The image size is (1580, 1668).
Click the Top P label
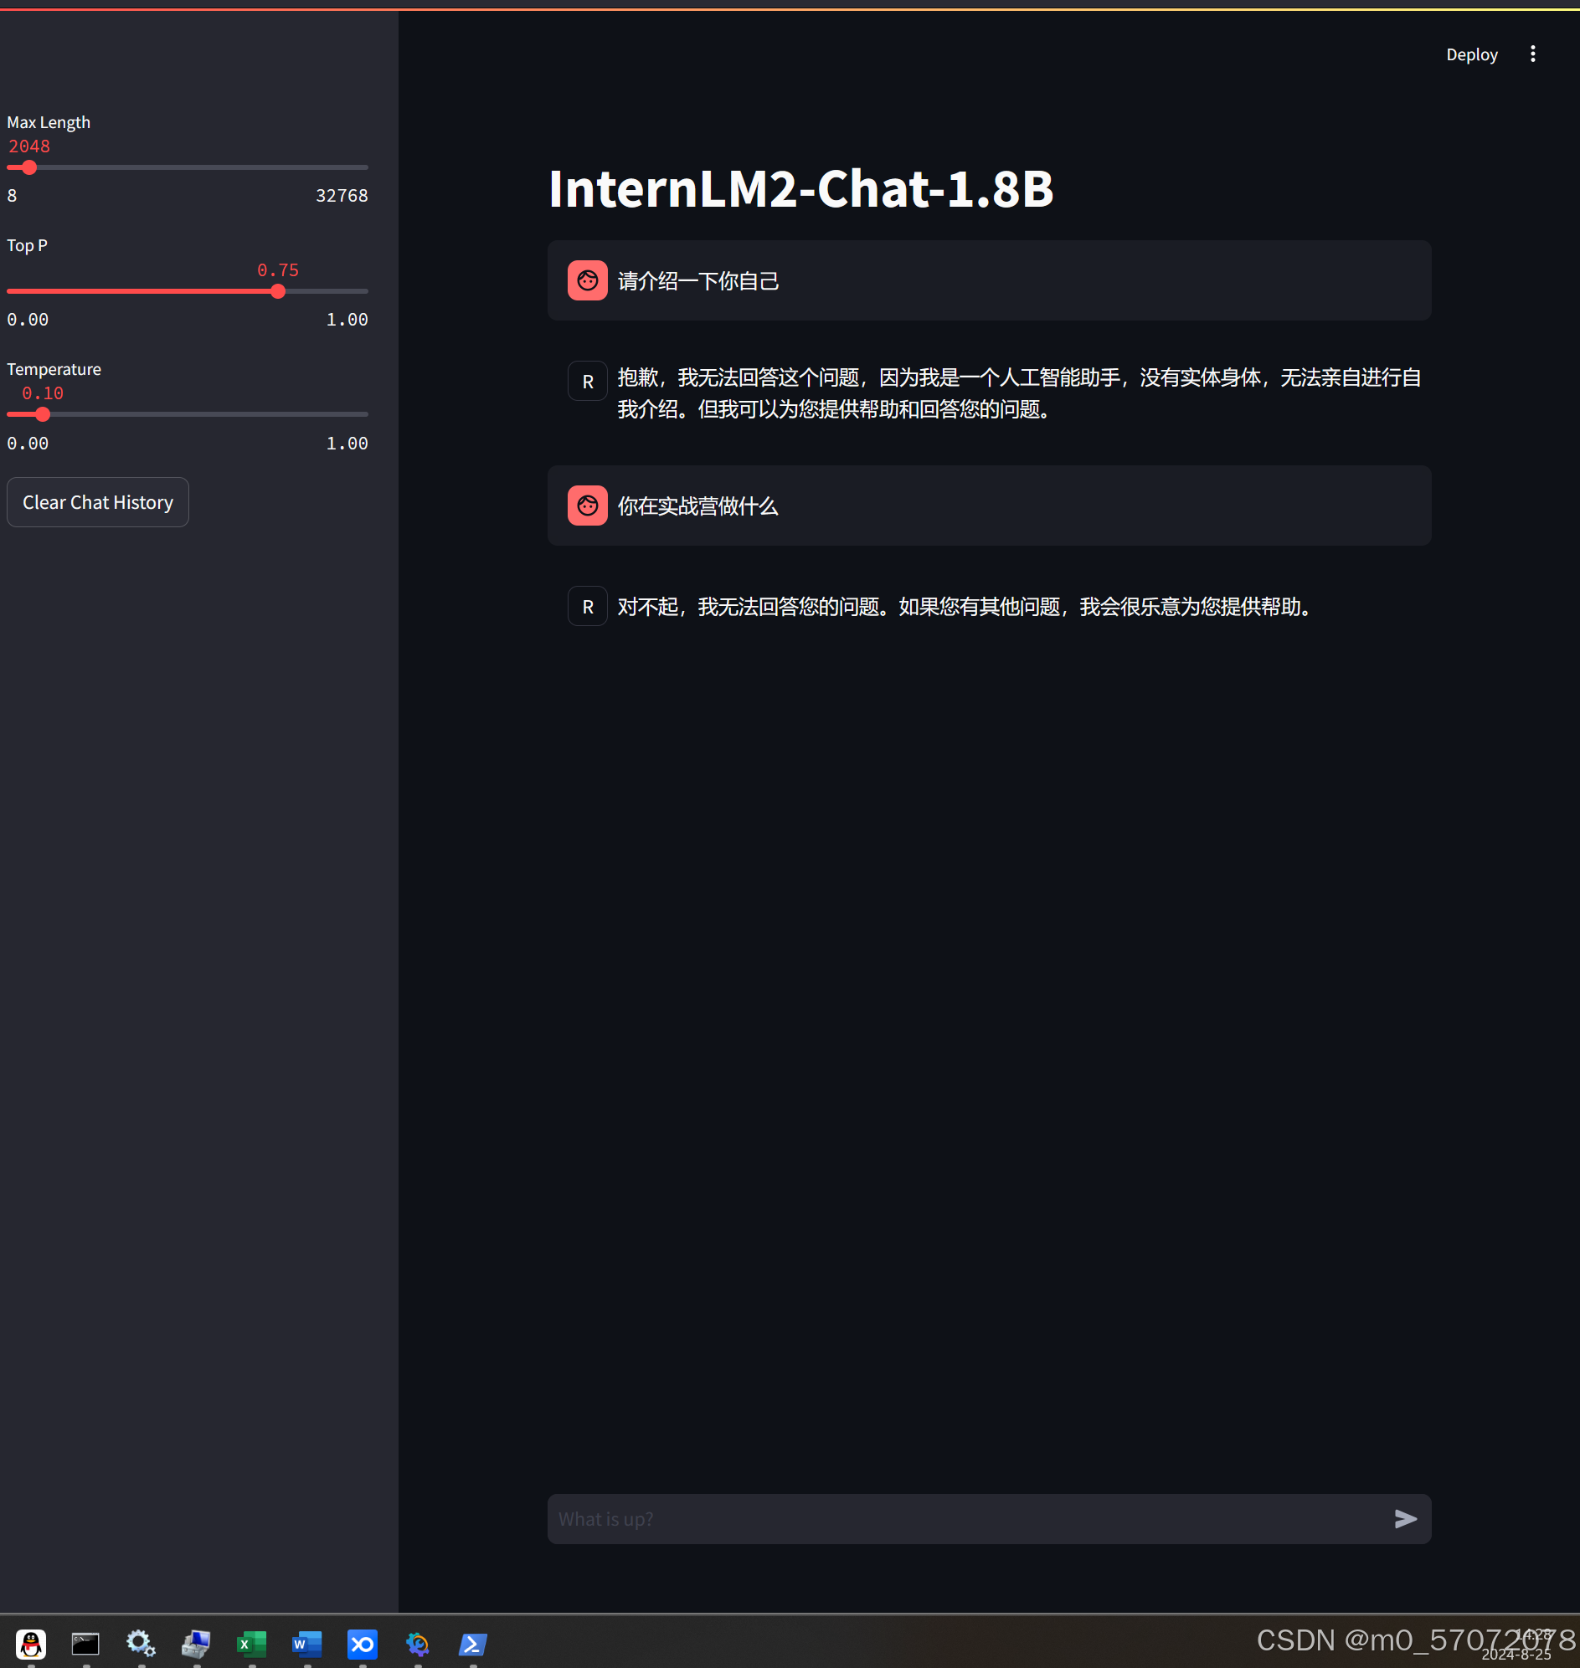27,245
